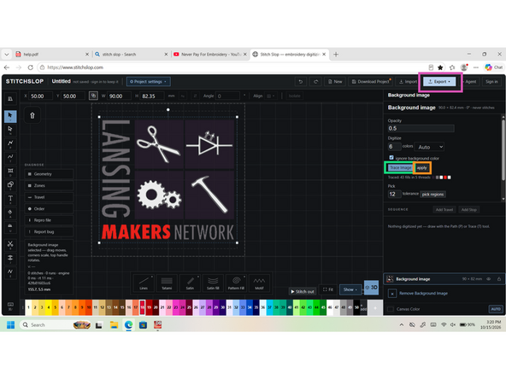The width and height of the screenshot is (506, 379).
Task: Click the New project button
Action: pyautogui.click(x=335, y=82)
